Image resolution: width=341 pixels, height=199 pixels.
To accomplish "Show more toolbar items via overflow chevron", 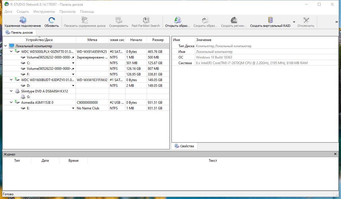I will coord(336,22).
